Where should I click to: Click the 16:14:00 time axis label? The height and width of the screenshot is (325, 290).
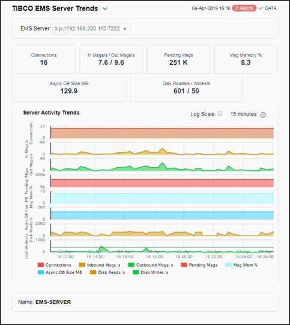point(95,257)
